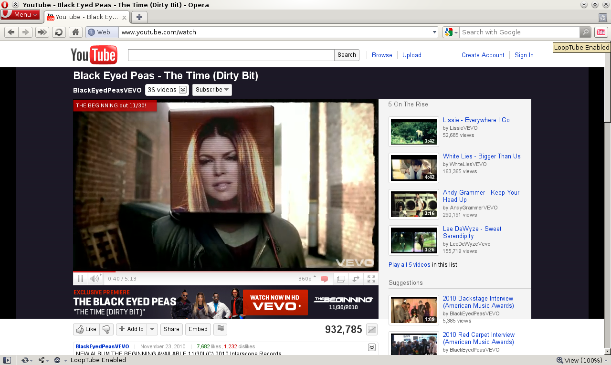This screenshot has height=365, width=611.
Task: Click the pop-out video window icon
Action: [341, 279]
